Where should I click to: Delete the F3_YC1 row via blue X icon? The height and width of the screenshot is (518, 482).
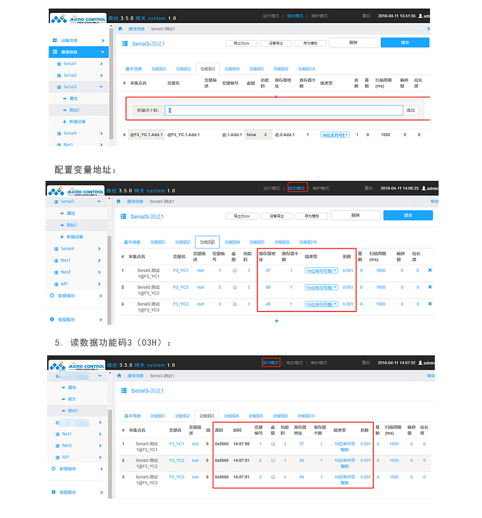click(x=429, y=271)
